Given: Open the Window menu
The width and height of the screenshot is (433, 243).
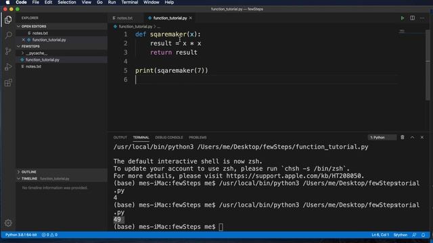Looking at the screenshot, I should 151,2.
